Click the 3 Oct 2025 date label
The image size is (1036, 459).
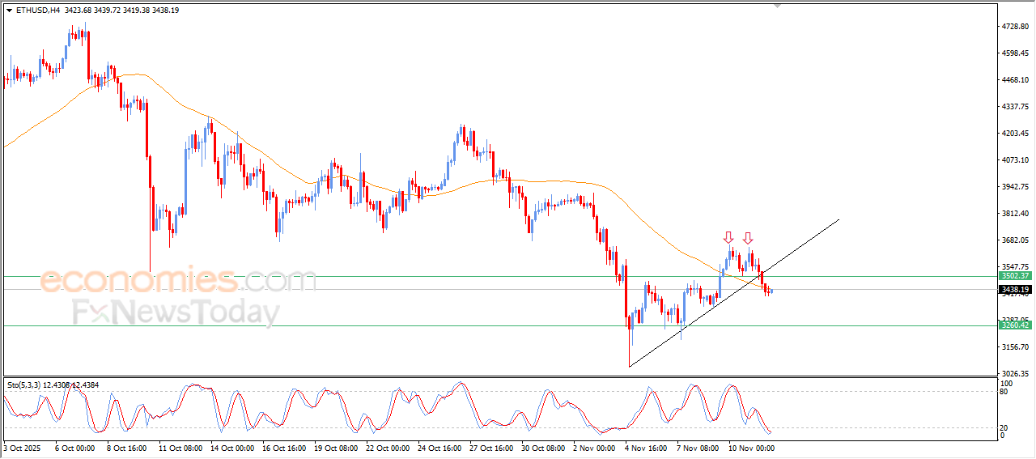click(21, 447)
